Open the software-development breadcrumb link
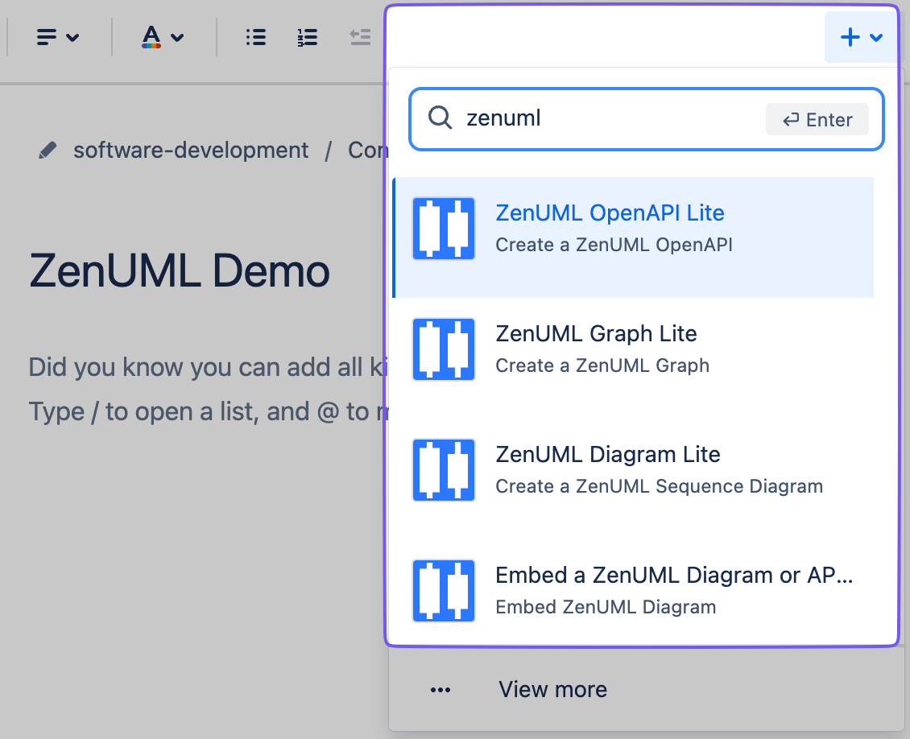This screenshot has width=910, height=739. (191, 150)
